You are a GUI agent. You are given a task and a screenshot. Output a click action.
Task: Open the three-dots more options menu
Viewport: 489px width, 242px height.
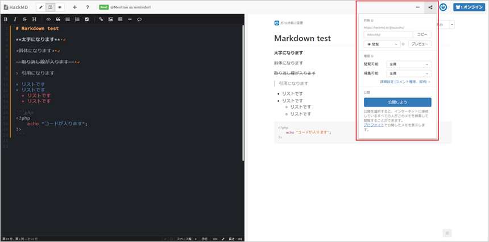click(417, 7)
